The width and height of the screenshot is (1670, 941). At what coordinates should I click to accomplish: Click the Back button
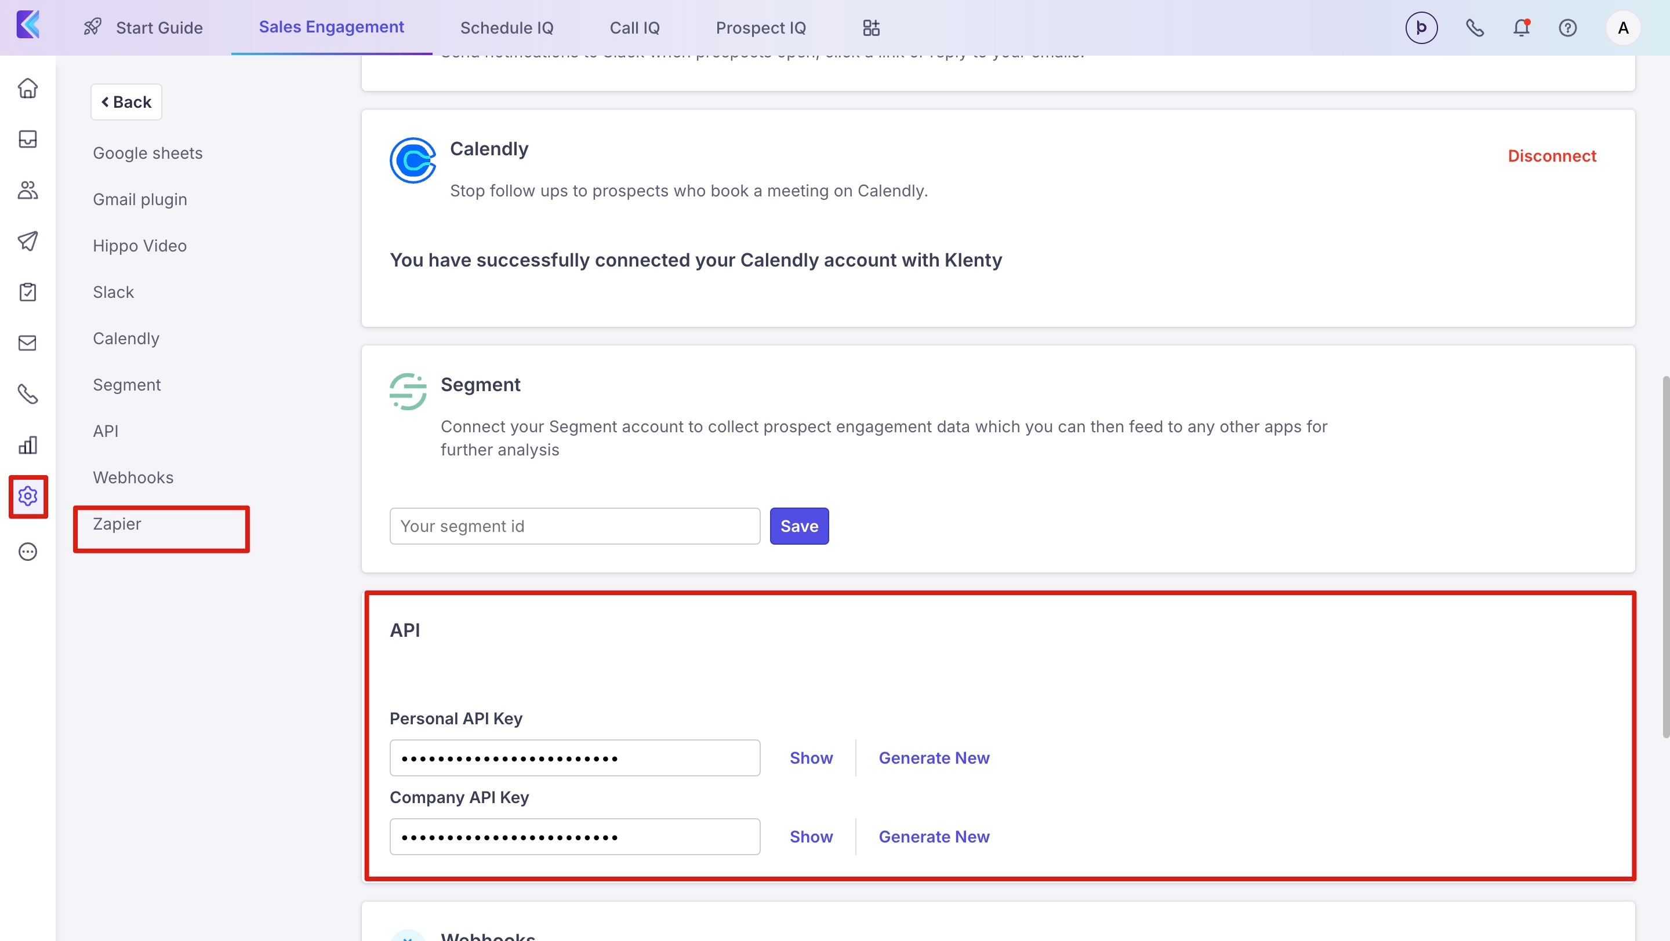(126, 101)
